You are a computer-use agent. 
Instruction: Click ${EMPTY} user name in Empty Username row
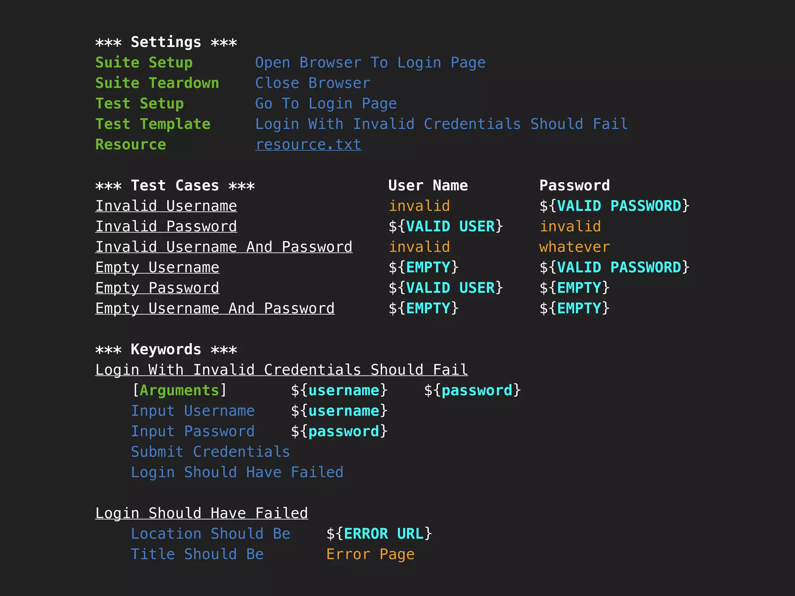(424, 267)
